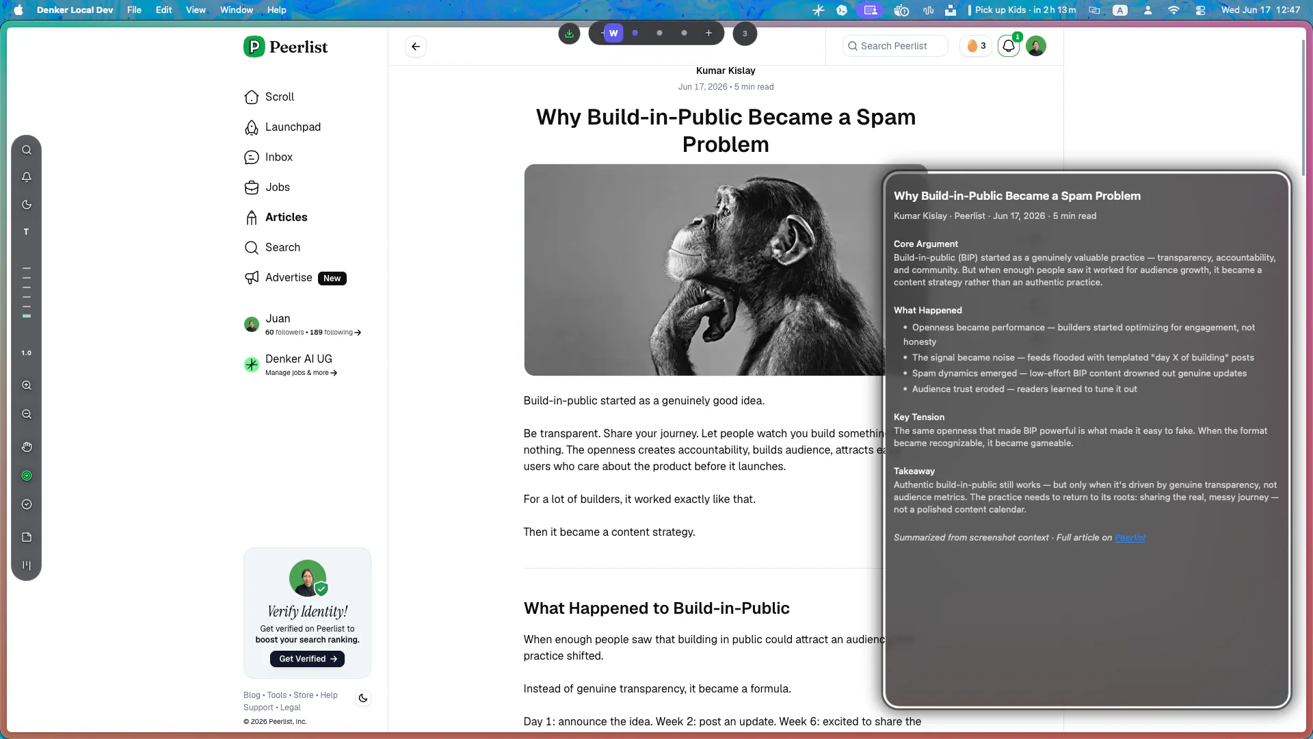Click the round 3 counter button
Viewport: 1313px width, 739px height.
(745, 34)
